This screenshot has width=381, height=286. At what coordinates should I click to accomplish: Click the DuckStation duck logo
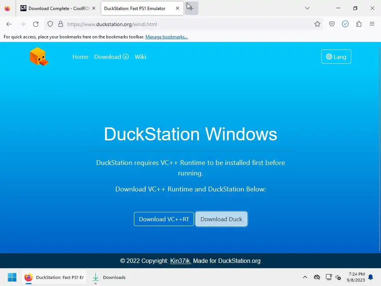(x=39, y=57)
